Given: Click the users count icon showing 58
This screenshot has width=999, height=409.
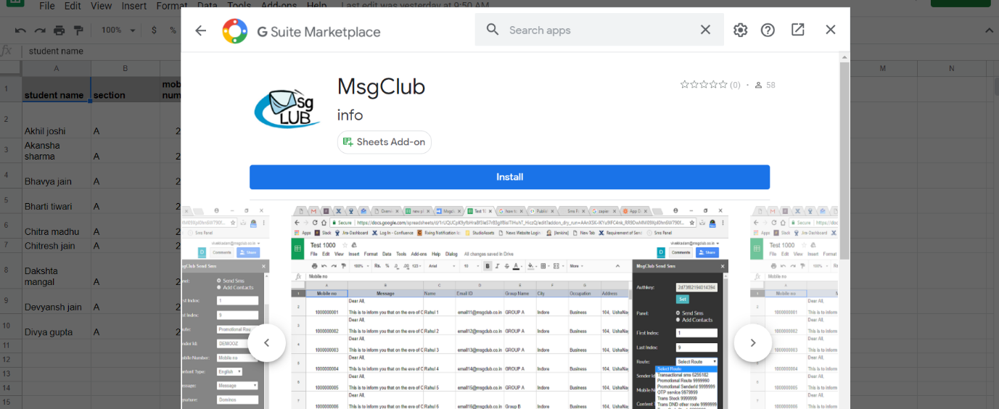Looking at the screenshot, I should point(758,85).
